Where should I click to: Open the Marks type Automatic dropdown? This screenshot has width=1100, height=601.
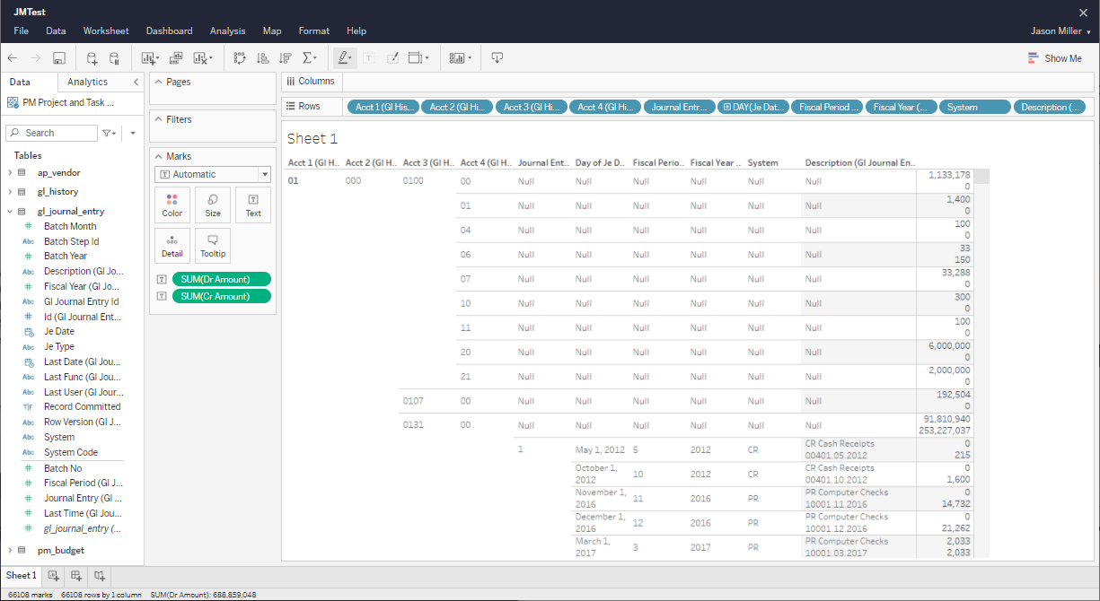[213, 174]
